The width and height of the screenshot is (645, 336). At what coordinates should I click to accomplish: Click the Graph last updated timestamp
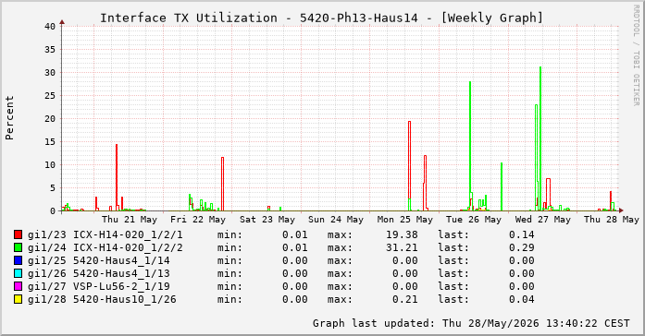click(x=471, y=323)
